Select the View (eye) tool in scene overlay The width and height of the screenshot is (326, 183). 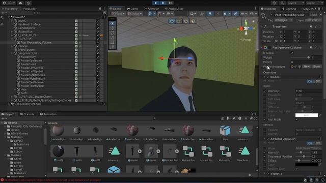point(112,23)
